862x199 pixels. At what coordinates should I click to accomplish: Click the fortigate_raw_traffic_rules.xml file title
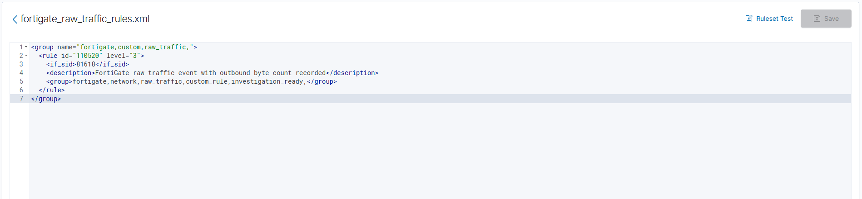[85, 19]
